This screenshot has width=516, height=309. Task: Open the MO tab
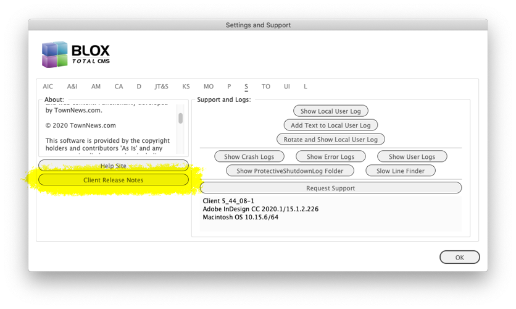coord(208,87)
